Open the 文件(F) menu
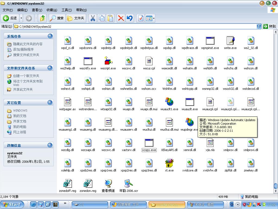Screen dimensions: 278x209 (8, 10)
